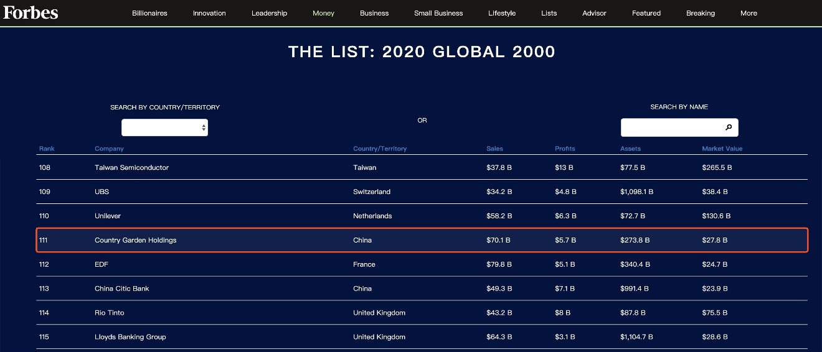Sort by the Profits column header
Screen dimensions: 822x352
[x=565, y=149]
